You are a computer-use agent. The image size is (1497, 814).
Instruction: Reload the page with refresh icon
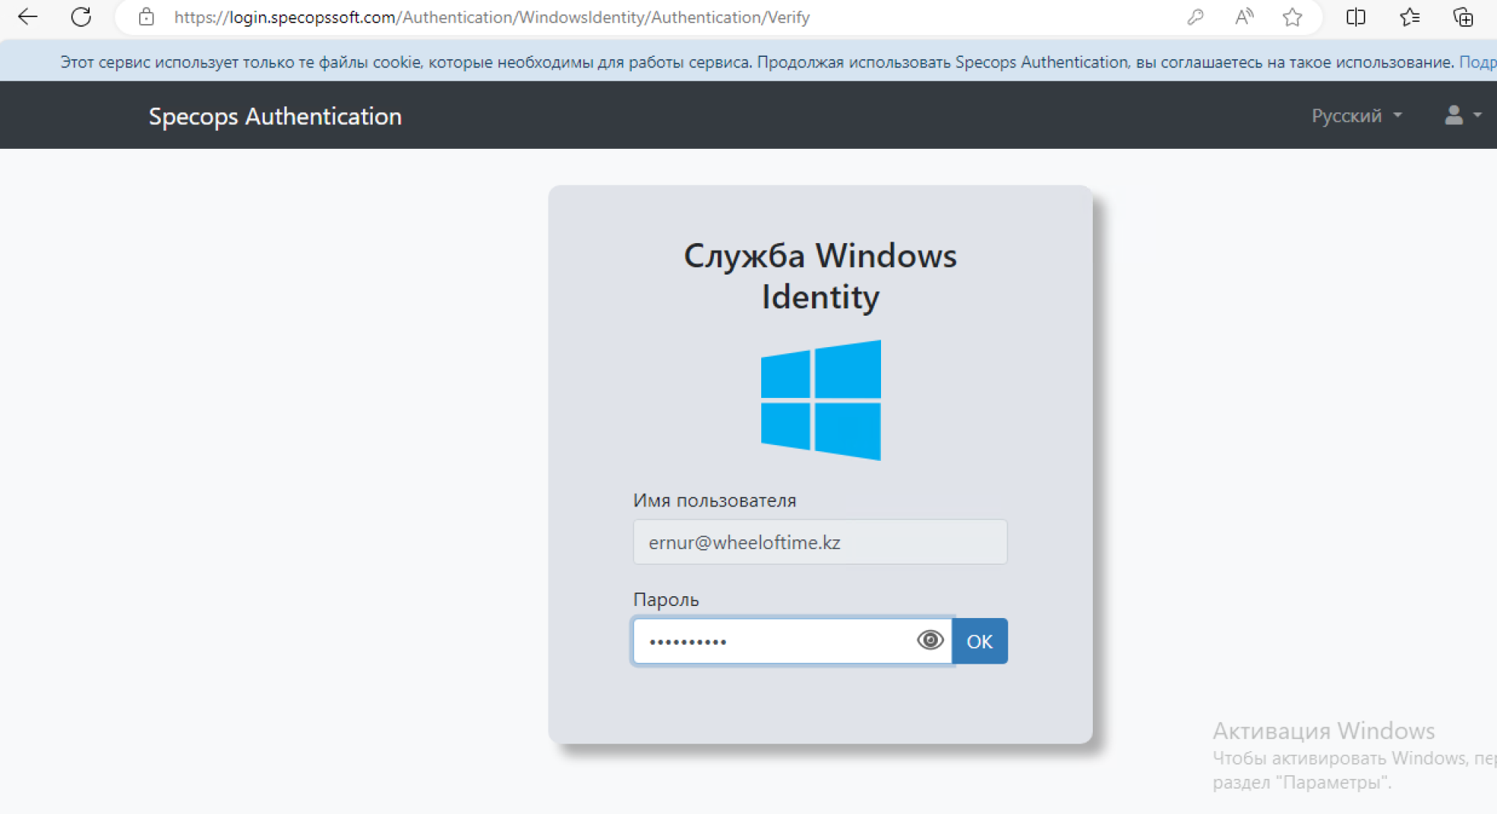pyautogui.click(x=81, y=16)
